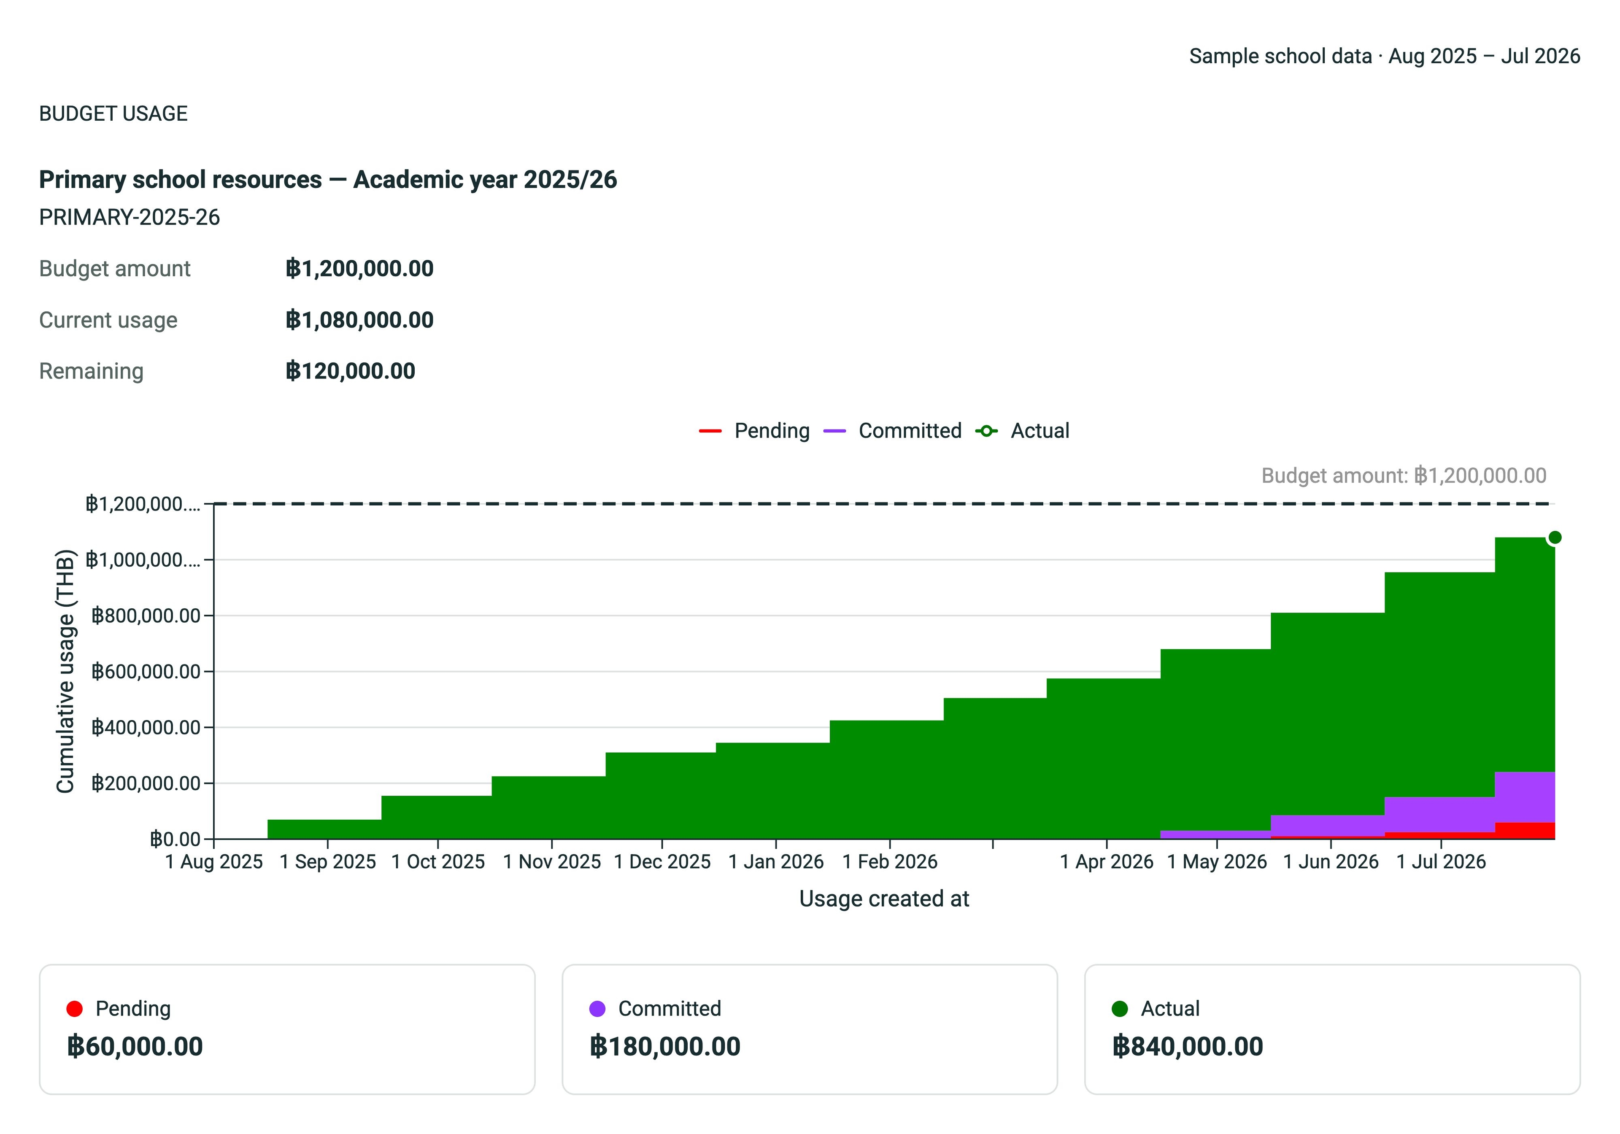Toggle the Committed series in chart legend
The image size is (1620, 1134).
(x=893, y=430)
